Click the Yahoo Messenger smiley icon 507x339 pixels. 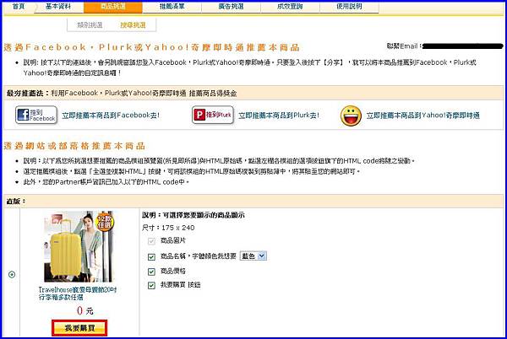click(351, 116)
